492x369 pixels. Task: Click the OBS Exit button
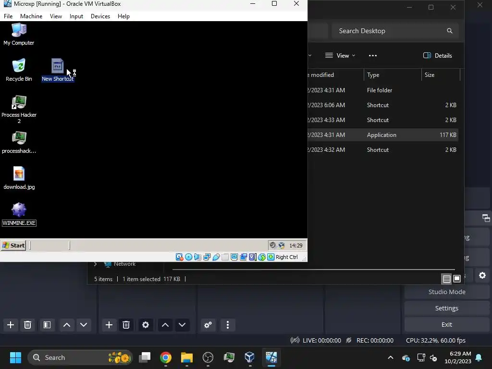click(447, 324)
